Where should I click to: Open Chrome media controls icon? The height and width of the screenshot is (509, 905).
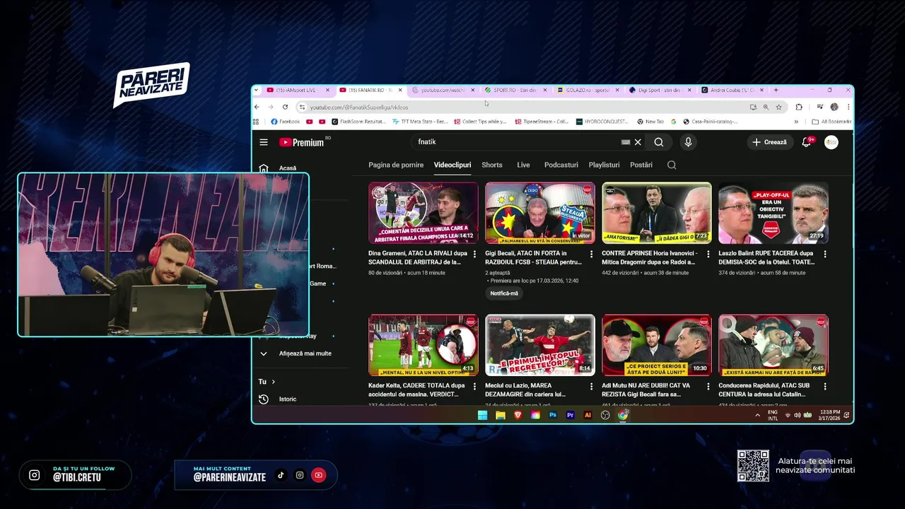point(820,107)
